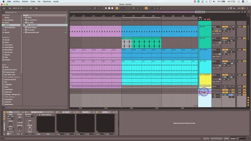The width and height of the screenshot is (251, 141).
Task: Open the Crear menu
Action: 33,2
